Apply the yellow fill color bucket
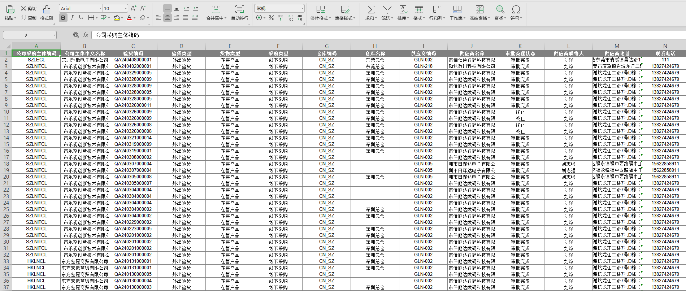Viewport: 686px width, 291px height. click(117, 18)
